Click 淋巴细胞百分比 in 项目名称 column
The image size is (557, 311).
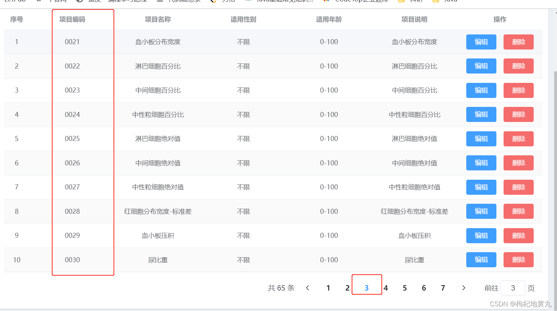pyautogui.click(x=158, y=66)
